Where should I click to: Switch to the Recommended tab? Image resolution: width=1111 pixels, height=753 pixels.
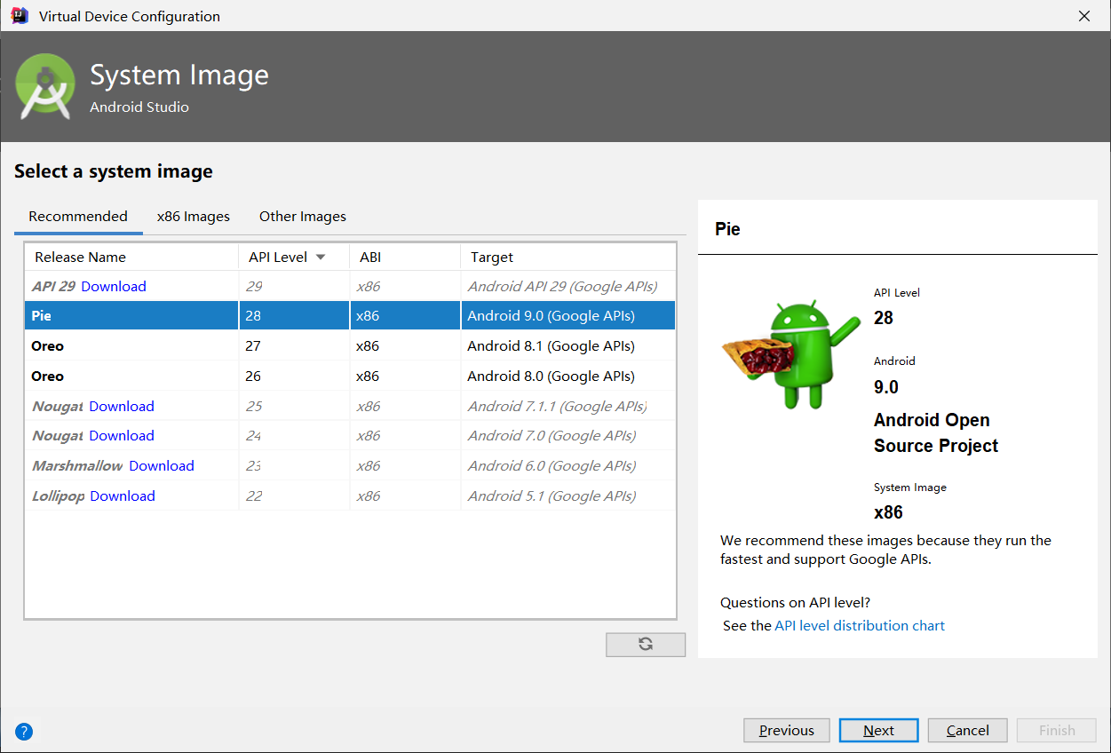(78, 216)
